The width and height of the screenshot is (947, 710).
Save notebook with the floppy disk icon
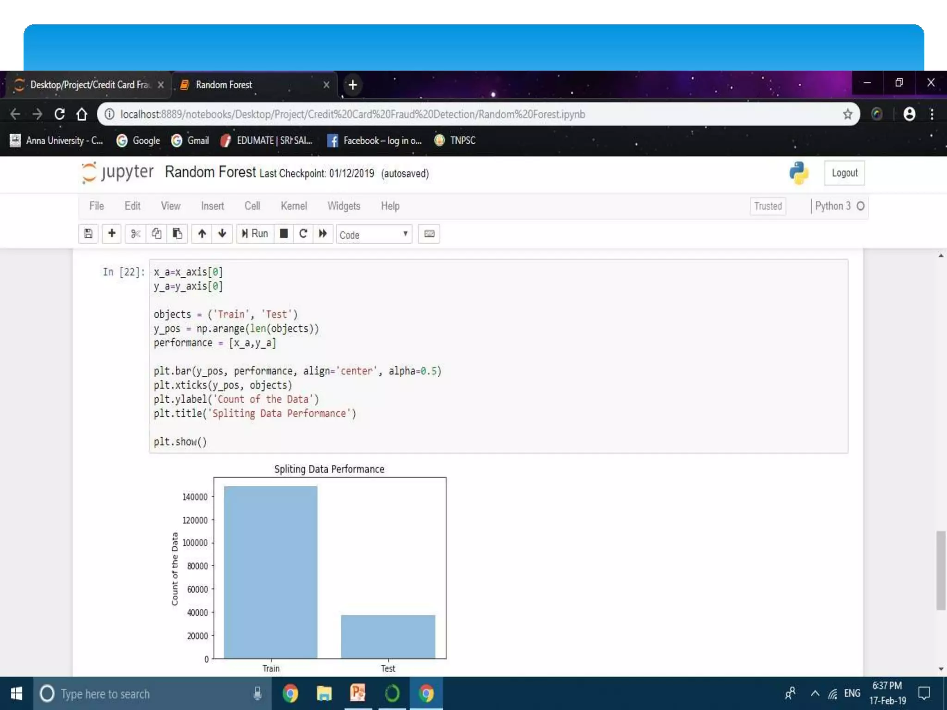tap(88, 234)
